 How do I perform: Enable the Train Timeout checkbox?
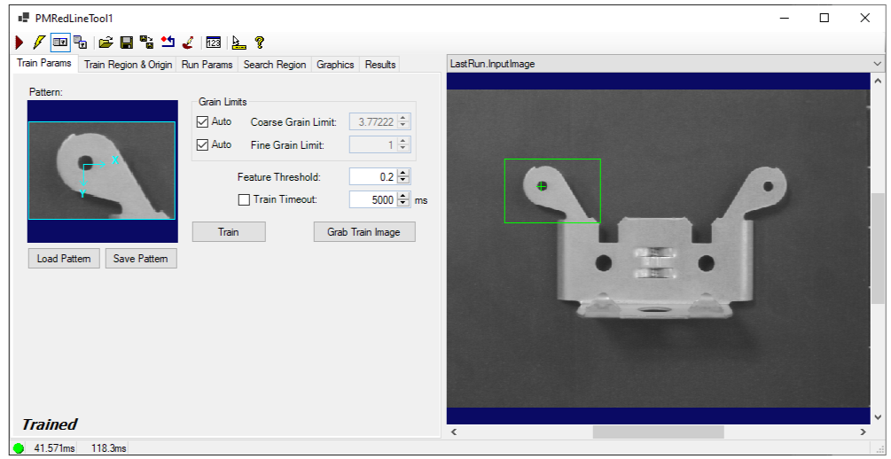244,200
